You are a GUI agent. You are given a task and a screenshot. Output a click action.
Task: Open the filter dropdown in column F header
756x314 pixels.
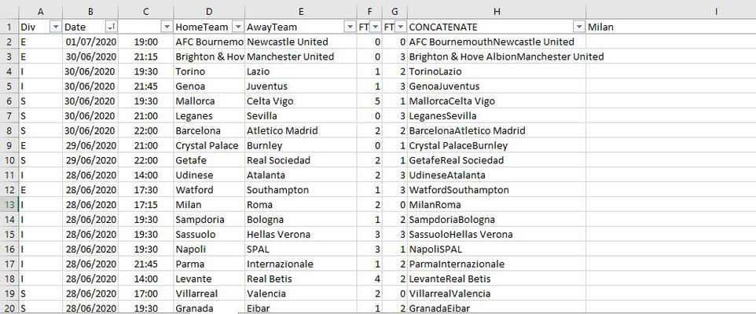click(x=376, y=27)
